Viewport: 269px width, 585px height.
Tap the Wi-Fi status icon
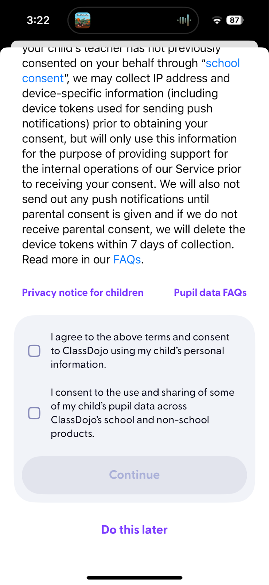coord(217,20)
